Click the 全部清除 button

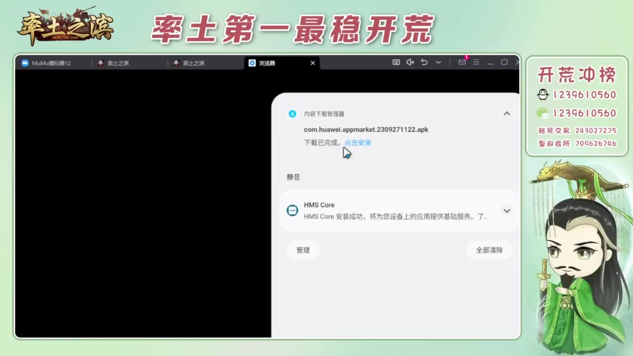489,250
